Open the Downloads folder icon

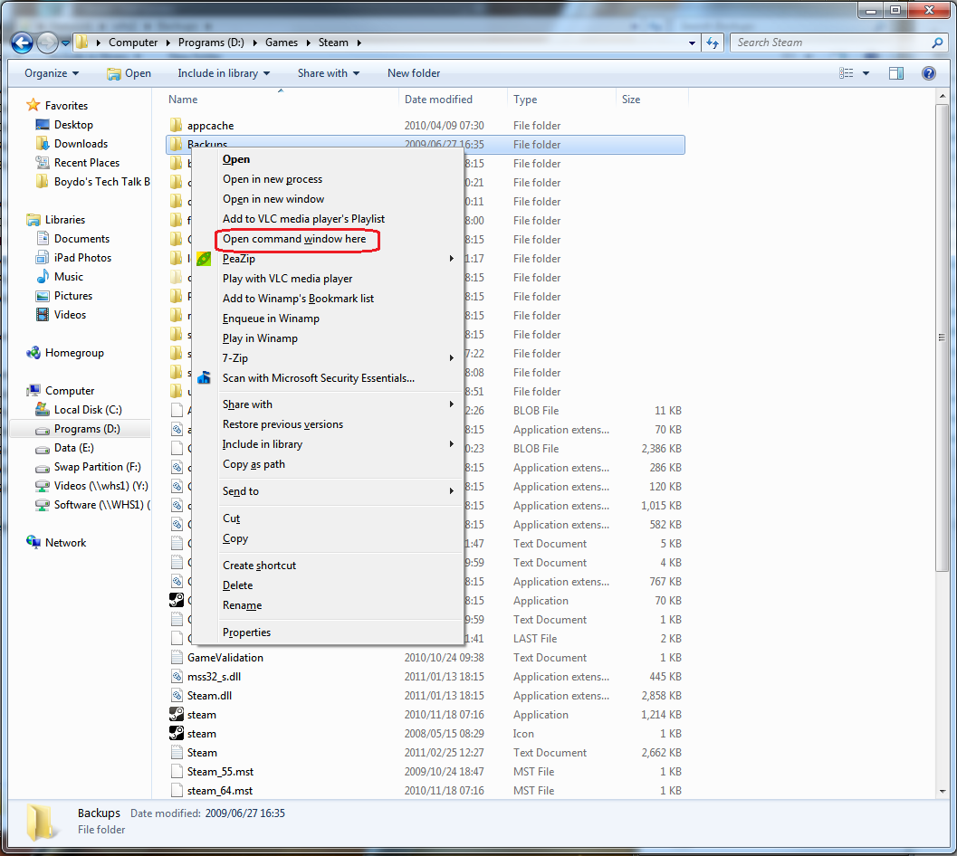point(43,143)
